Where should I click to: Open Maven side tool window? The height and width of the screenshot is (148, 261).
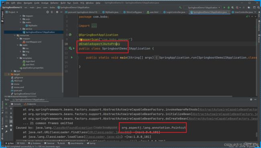click(259, 39)
